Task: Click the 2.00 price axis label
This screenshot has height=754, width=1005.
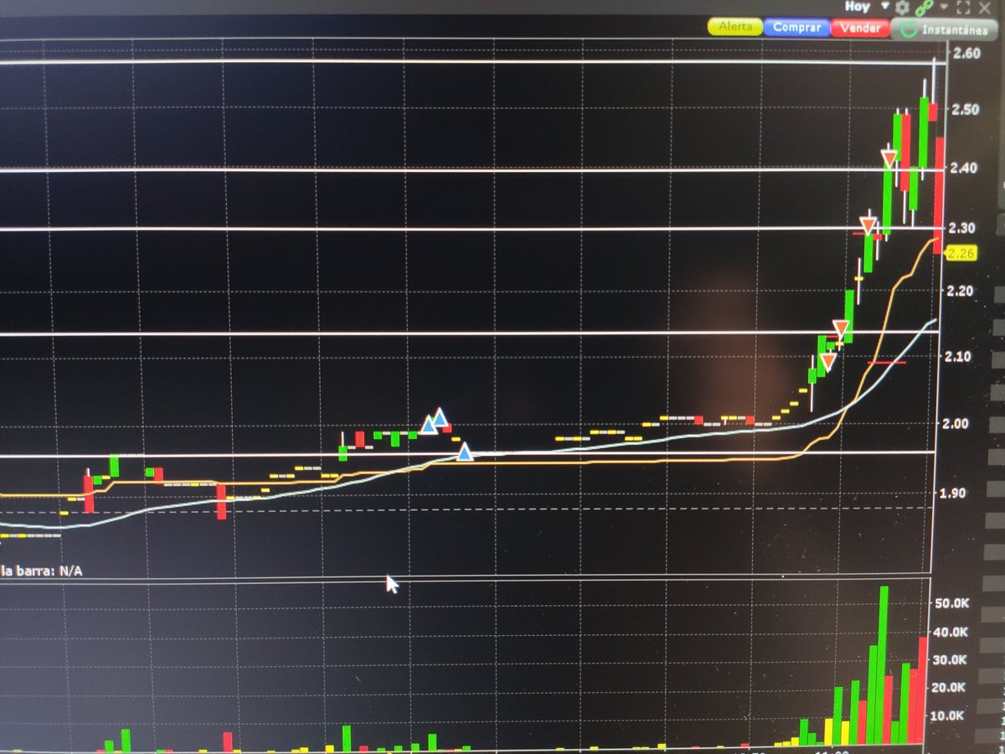Action: [956, 424]
